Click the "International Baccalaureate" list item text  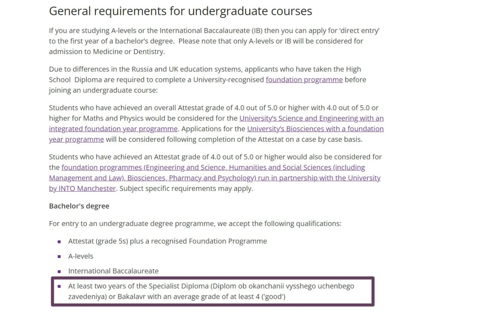click(x=113, y=271)
